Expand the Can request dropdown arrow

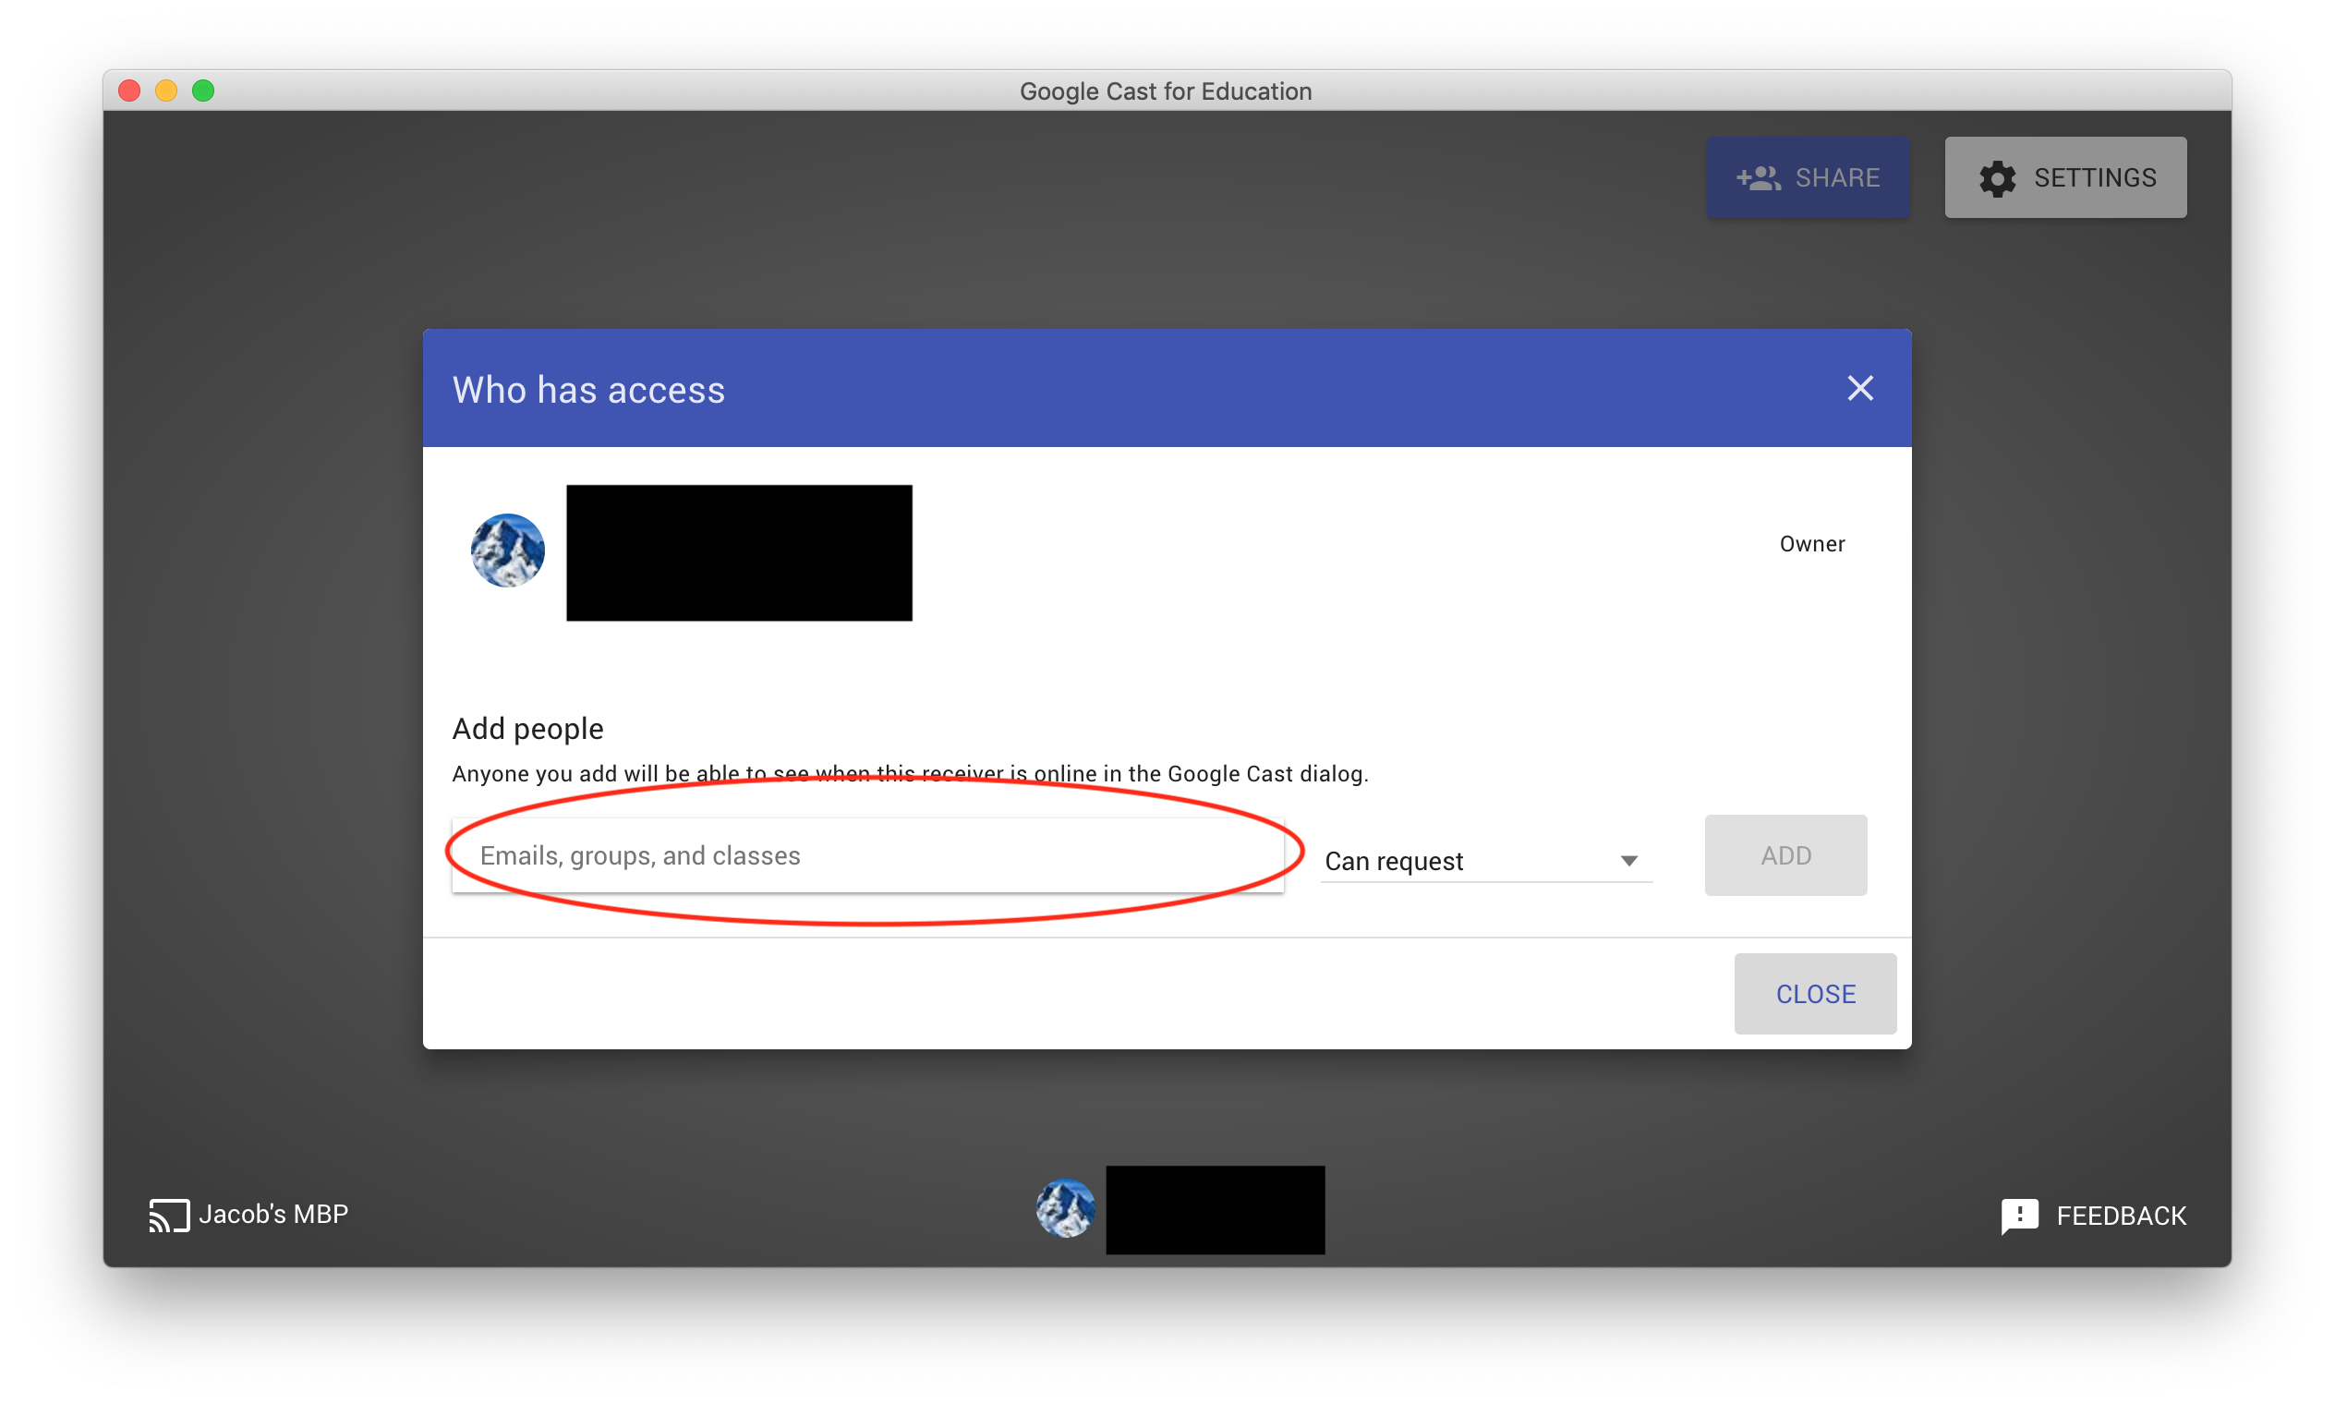(x=1628, y=861)
